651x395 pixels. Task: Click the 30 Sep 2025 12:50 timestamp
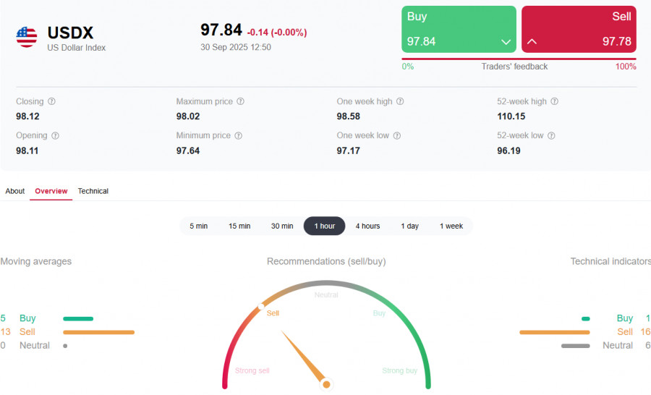point(235,47)
